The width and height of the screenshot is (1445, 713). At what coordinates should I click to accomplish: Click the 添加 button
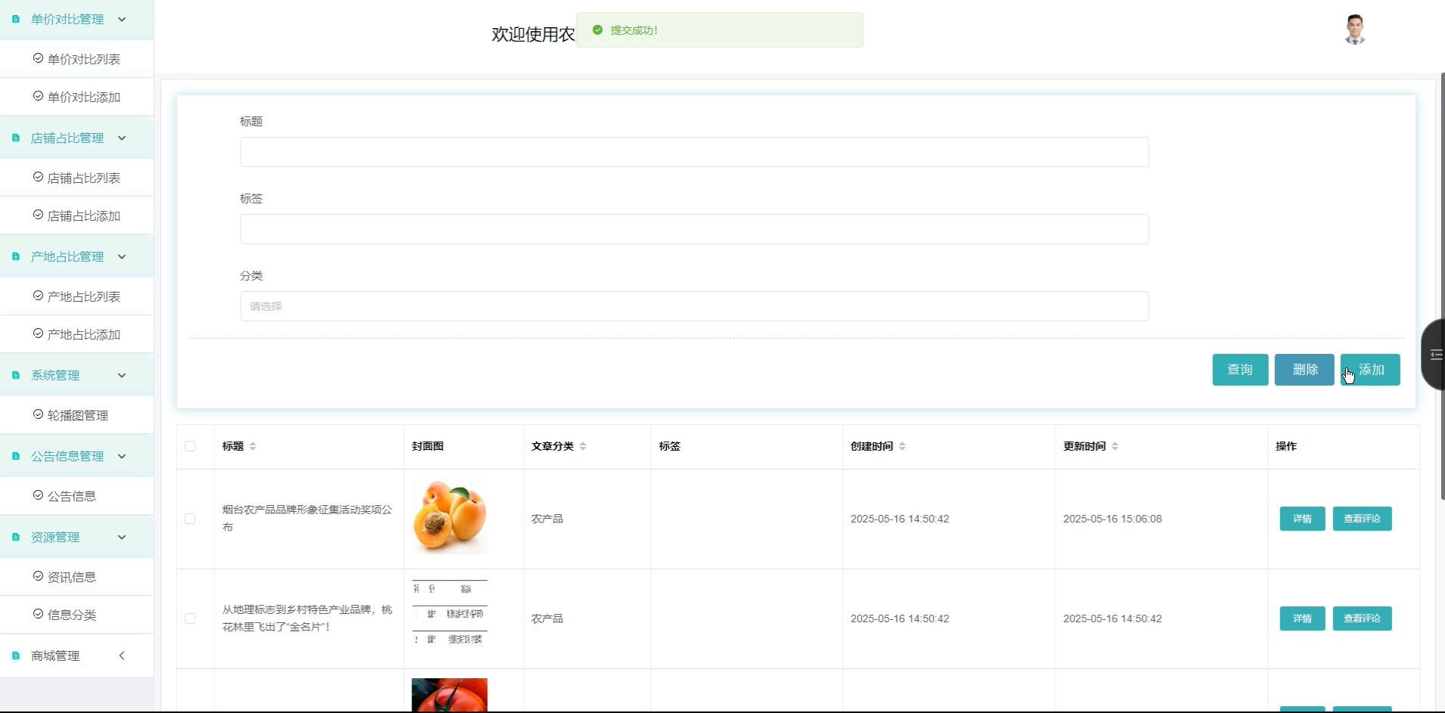coord(1370,370)
